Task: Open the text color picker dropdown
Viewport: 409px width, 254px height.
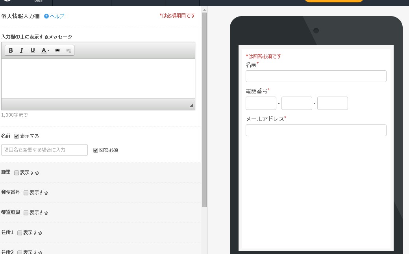Action: coord(45,50)
